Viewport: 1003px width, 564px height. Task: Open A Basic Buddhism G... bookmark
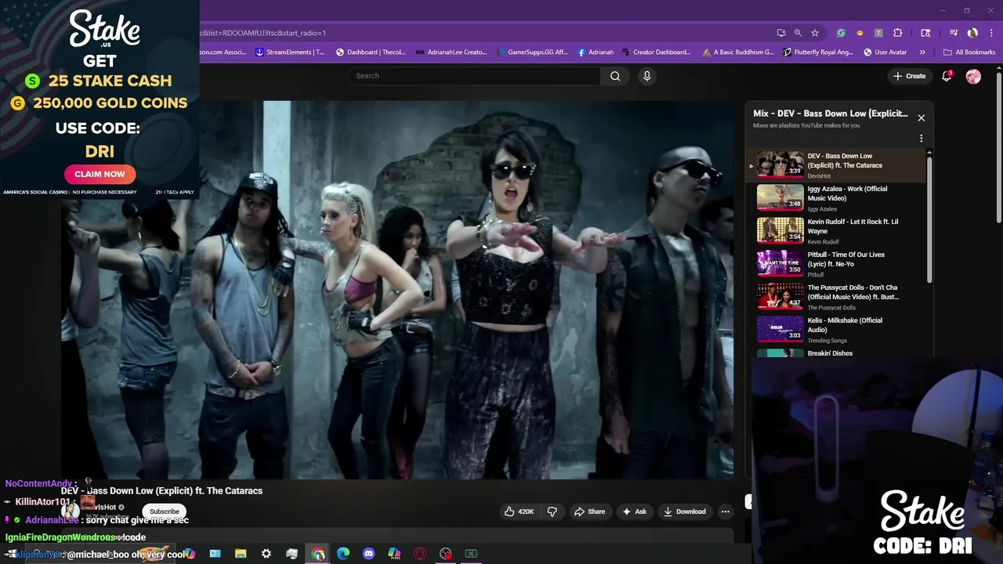[x=738, y=52]
